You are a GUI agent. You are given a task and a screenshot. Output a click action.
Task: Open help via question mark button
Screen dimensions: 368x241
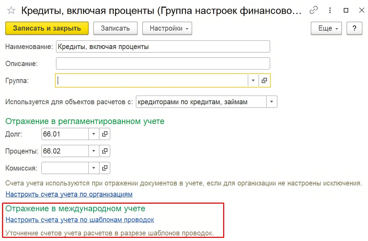pos(355,28)
